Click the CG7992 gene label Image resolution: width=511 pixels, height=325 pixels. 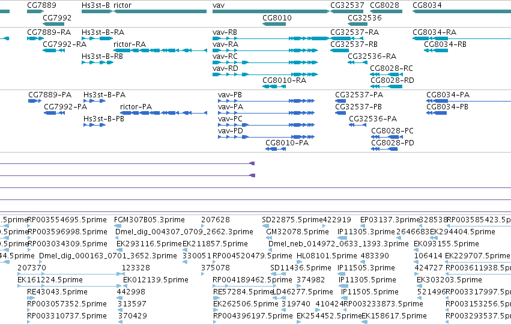[x=57, y=17]
